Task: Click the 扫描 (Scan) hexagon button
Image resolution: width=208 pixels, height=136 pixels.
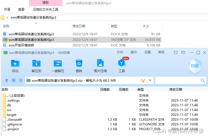Action: (x=195, y=66)
